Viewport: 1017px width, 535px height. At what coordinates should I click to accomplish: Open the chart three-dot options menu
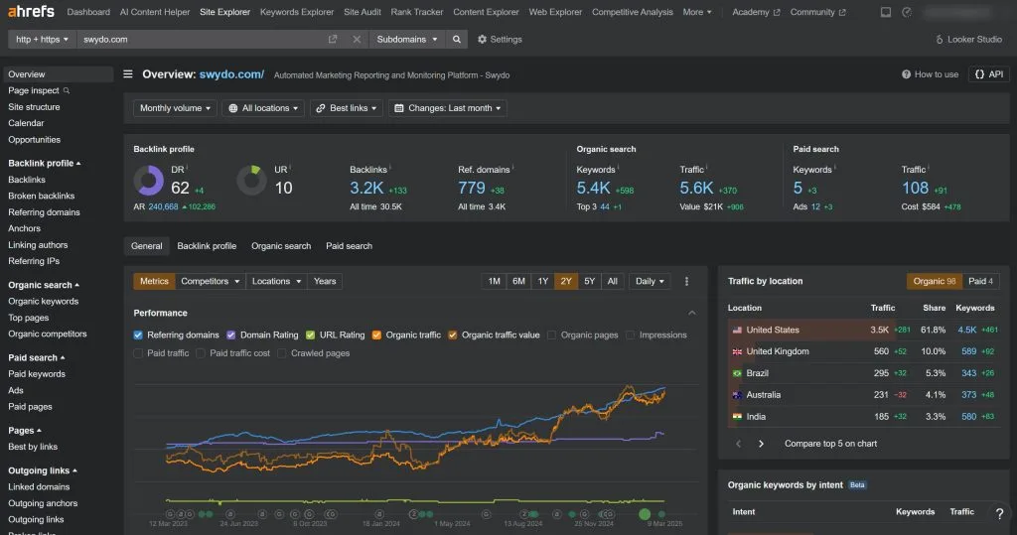687,281
